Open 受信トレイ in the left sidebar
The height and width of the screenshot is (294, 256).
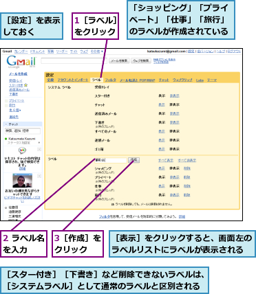pos(16,80)
